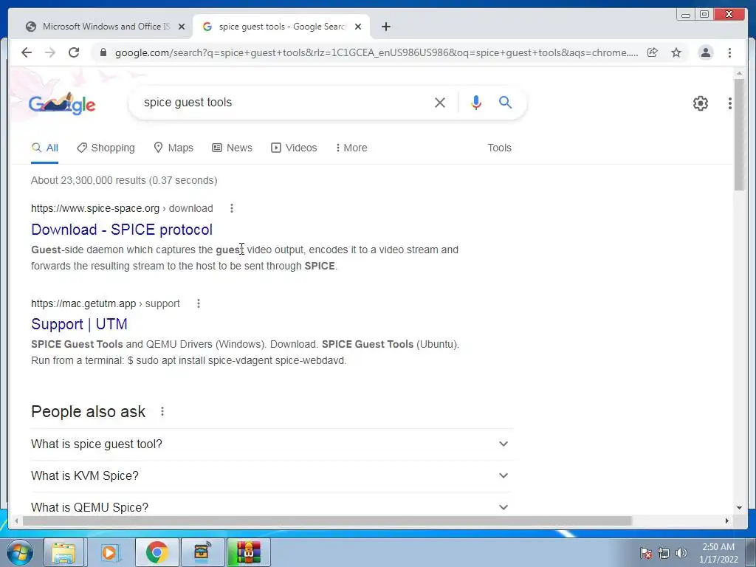Click the Google doodle logo

coord(62,103)
